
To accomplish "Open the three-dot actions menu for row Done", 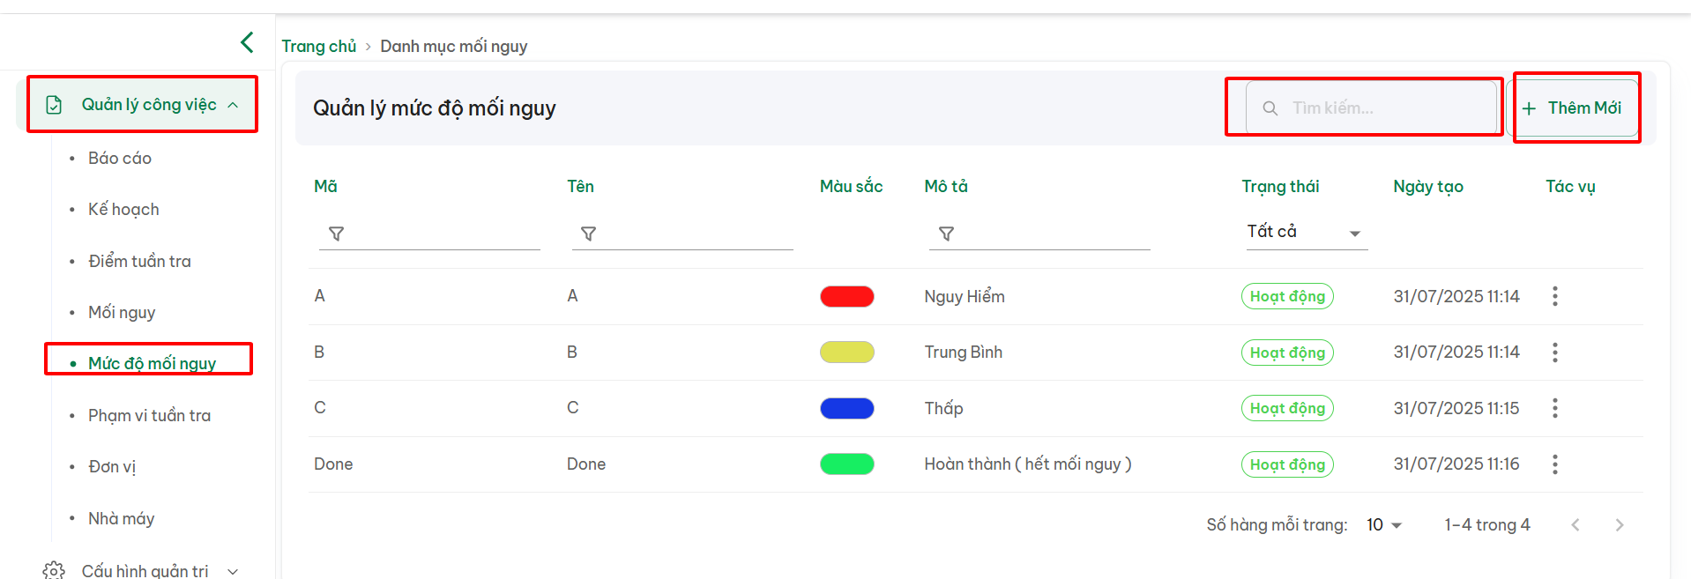I will [x=1554, y=464].
